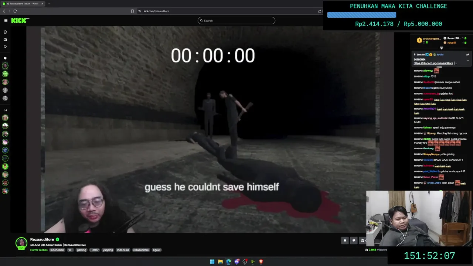
Task: Open site settings icon beside URL
Action: pos(140,11)
